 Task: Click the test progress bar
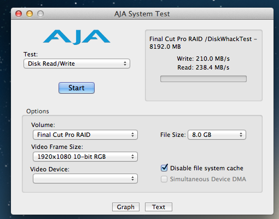(x=204, y=79)
